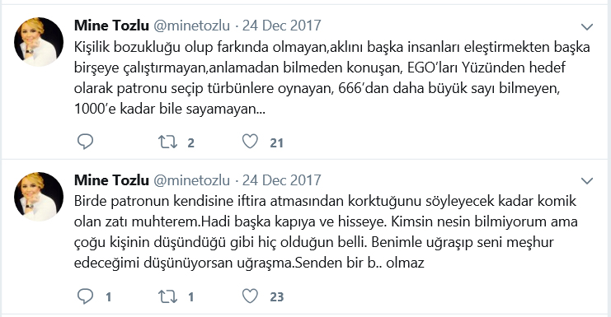This screenshot has height=317, width=611.
Task: View retweet count 2 on first tweet
Action: click(x=190, y=142)
